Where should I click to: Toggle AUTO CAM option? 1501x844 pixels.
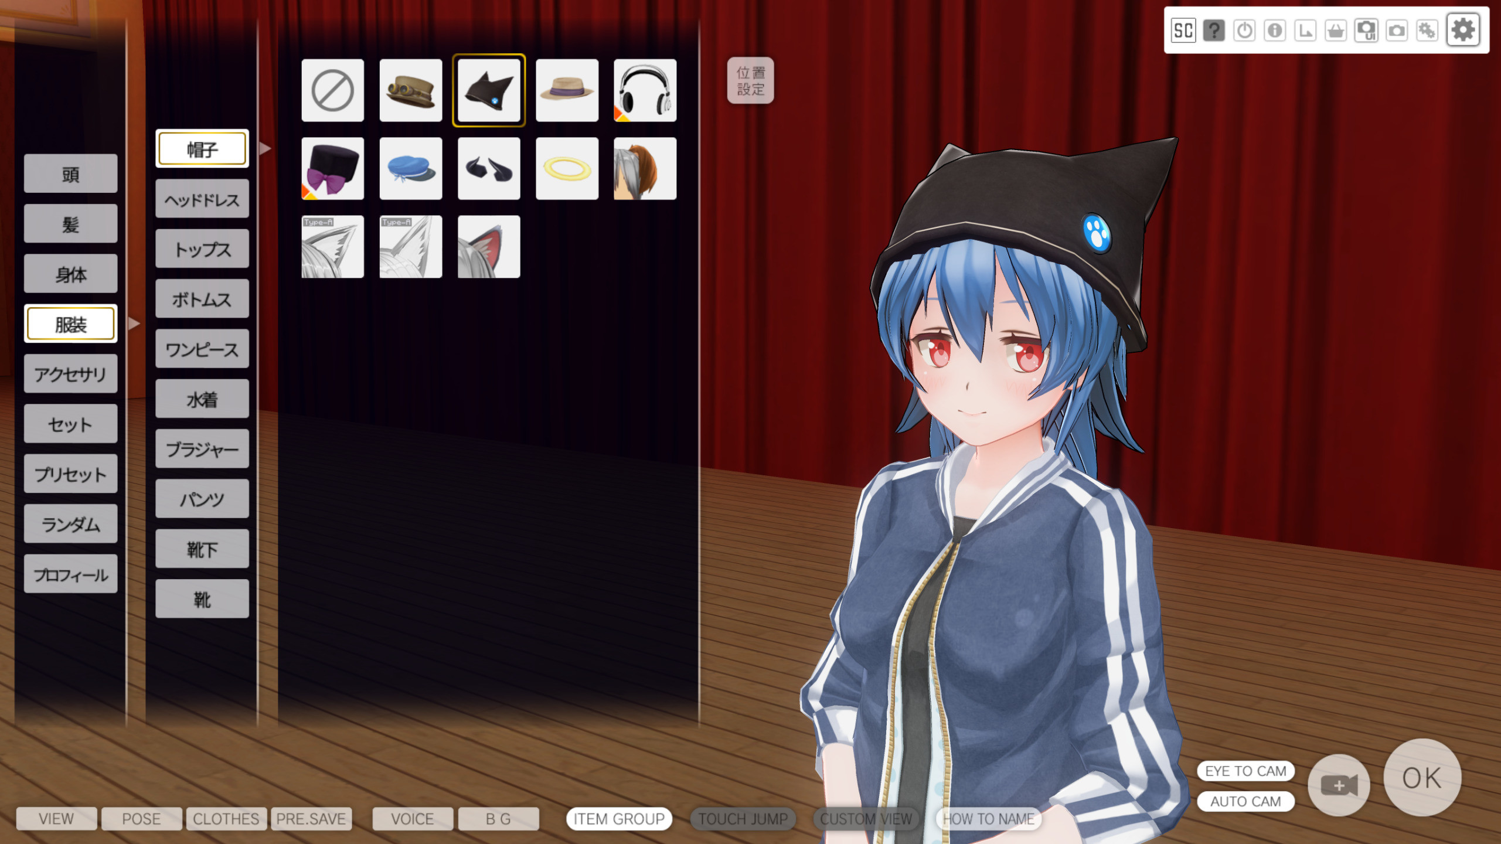click(1245, 801)
